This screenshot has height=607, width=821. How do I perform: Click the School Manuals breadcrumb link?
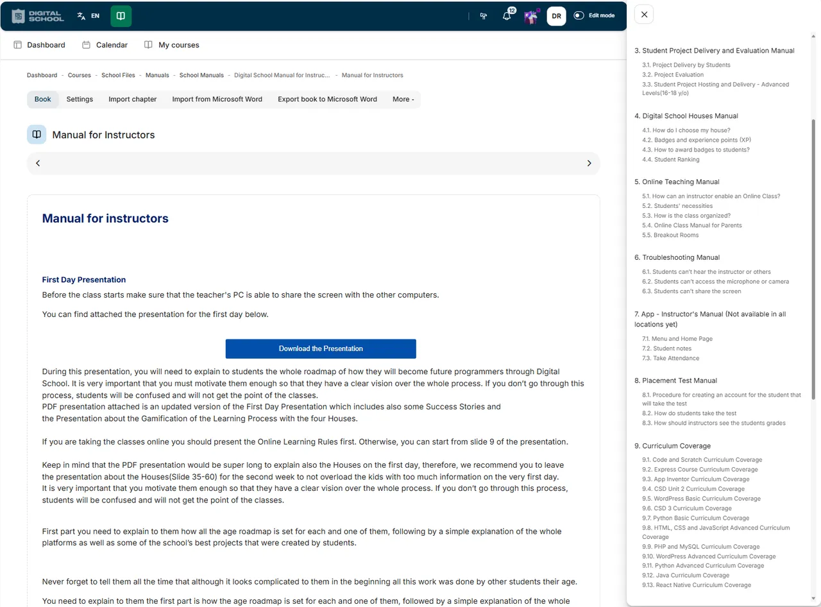(x=201, y=75)
